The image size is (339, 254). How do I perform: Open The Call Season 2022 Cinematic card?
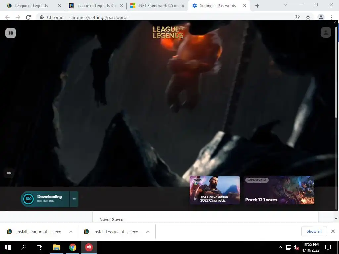(x=215, y=190)
